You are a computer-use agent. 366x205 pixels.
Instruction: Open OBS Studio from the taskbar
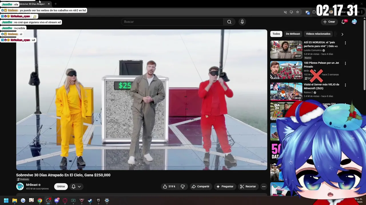tap(48, 200)
